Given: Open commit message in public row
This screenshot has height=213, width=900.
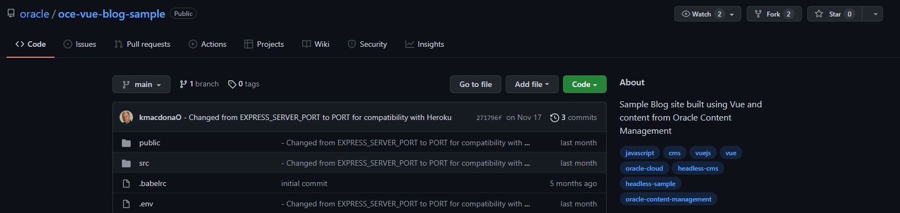Looking at the screenshot, I should click(405, 143).
